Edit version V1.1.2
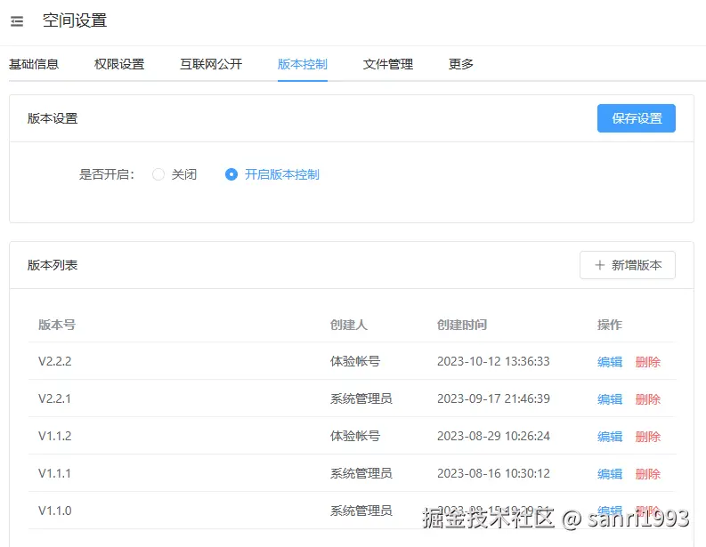 click(x=610, y=437)
